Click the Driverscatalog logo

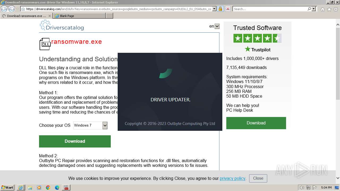click(x=62, y=26)
